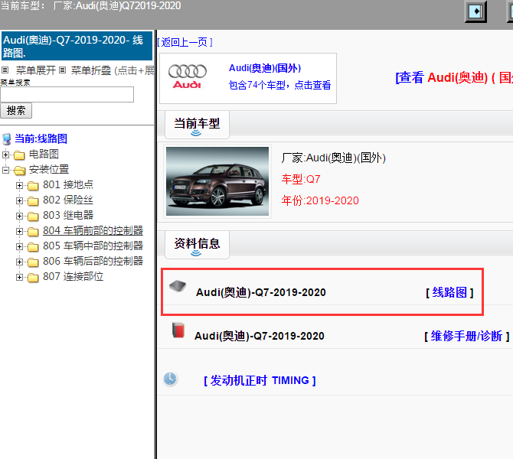
Task: Select 804 车辆前部的控制器 tree item
Action: click(x=93, y=231)
